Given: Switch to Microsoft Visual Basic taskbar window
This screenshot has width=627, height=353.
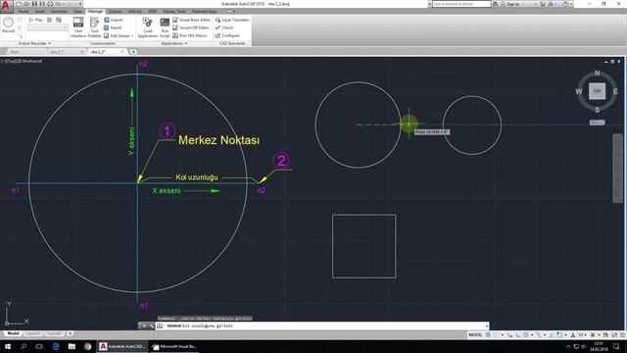Looking at the screenshot, I should (174, 346).
